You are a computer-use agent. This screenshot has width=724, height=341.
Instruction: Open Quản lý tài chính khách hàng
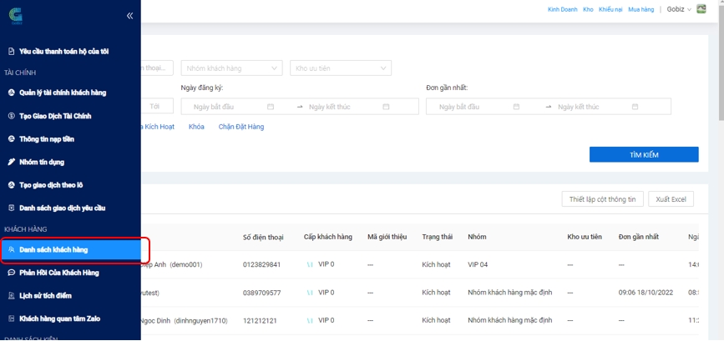coord(62,93)
